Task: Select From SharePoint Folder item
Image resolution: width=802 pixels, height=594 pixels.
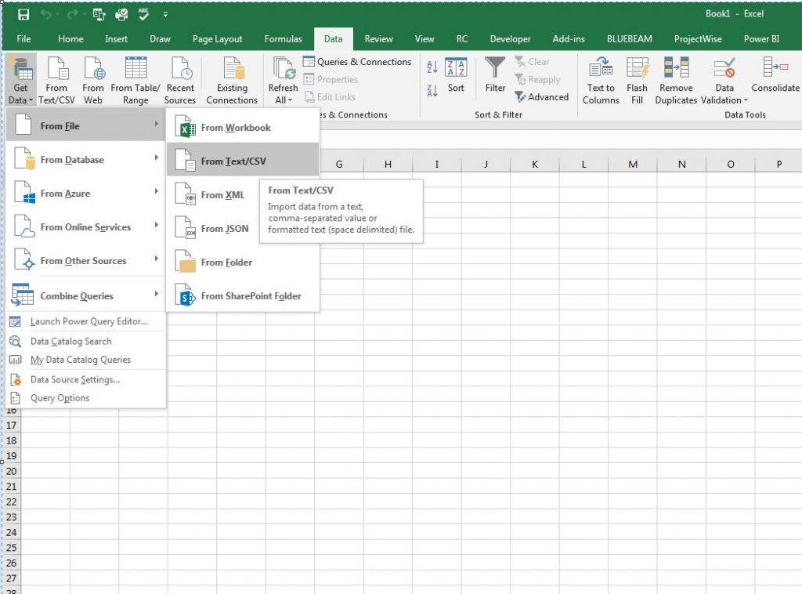Action: tap(243, 296)
